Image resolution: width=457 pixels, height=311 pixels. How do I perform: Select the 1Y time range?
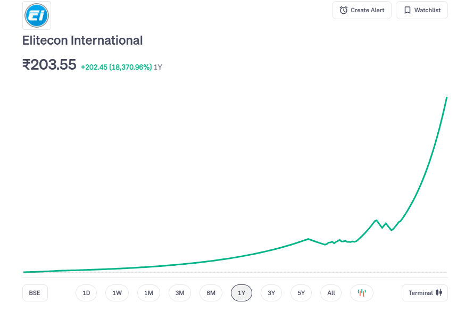pos(242,293)
